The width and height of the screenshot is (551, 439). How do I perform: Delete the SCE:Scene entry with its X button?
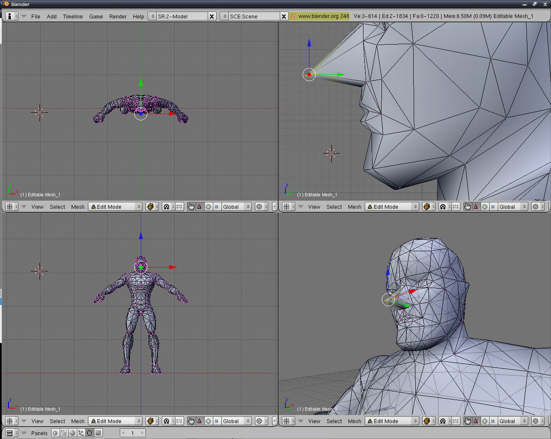tap(284, 16)
